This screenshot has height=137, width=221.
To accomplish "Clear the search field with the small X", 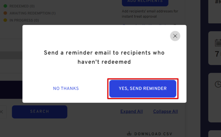I will pyautogui.click(x=2, y=112).
